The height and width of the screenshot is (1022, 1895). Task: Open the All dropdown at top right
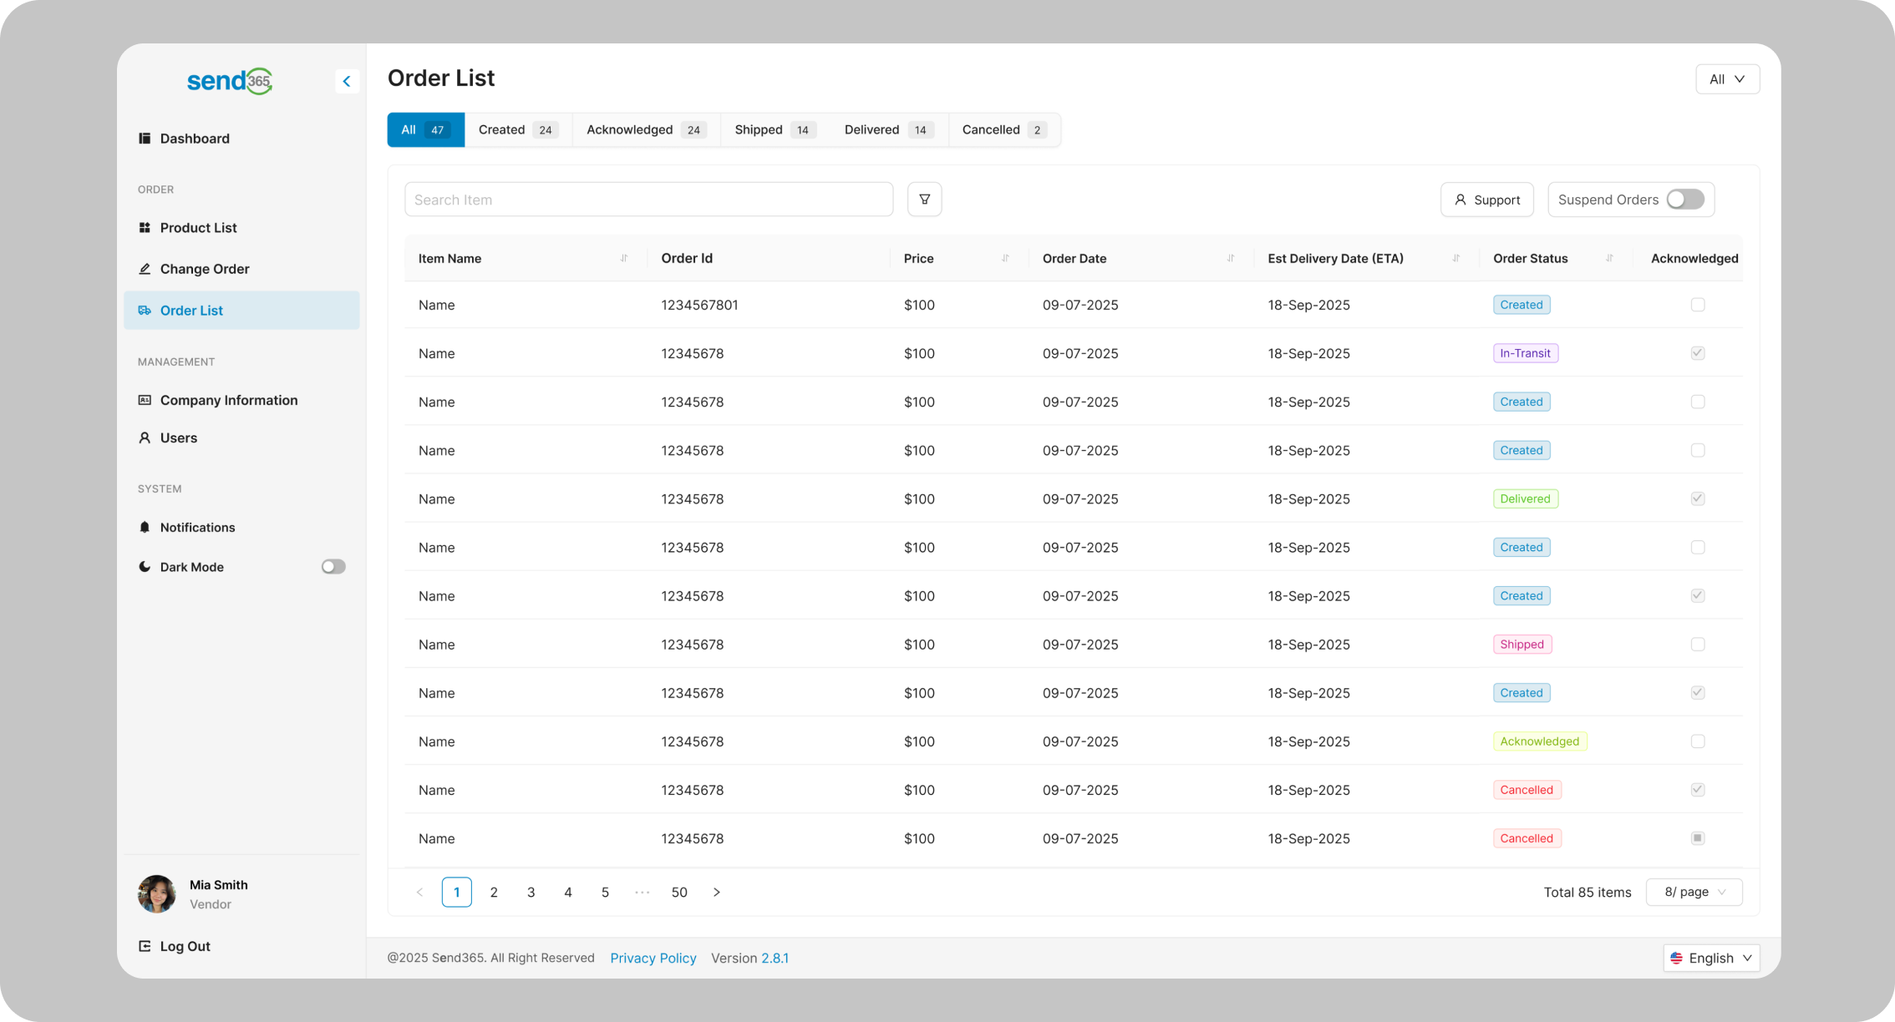point(1727,79)
